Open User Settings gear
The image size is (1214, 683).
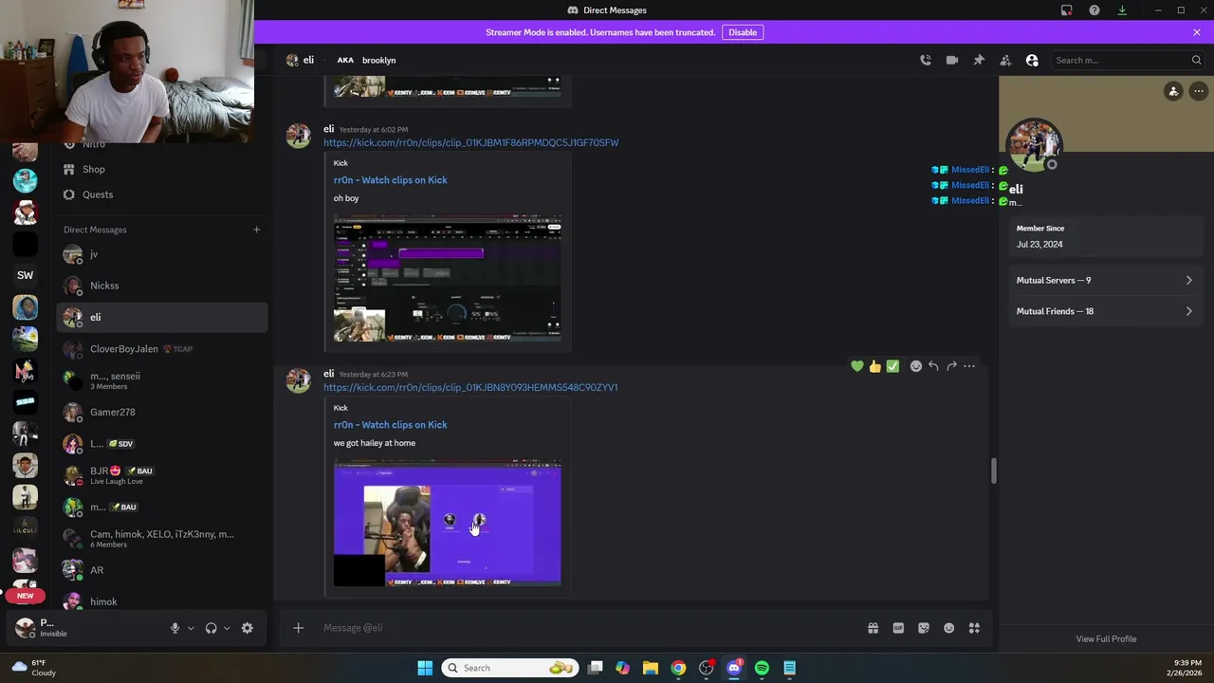248,628
